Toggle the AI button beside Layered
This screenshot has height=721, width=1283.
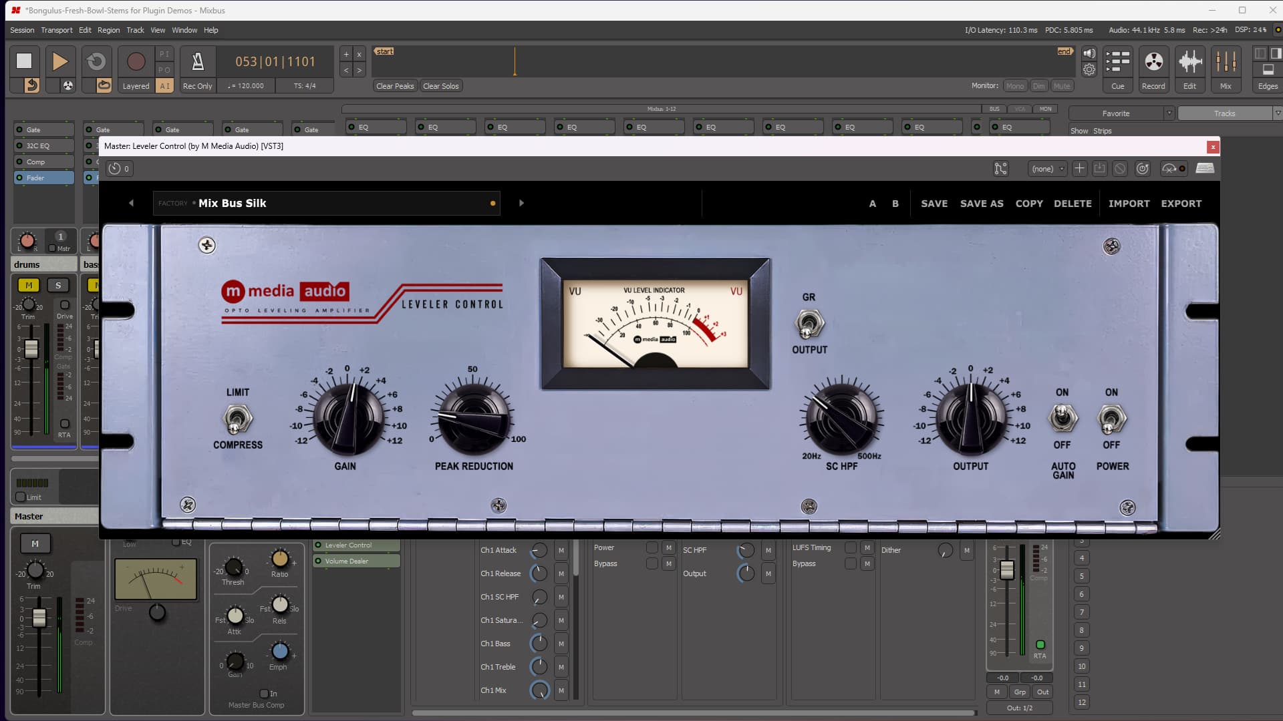[x=164, y=85]
